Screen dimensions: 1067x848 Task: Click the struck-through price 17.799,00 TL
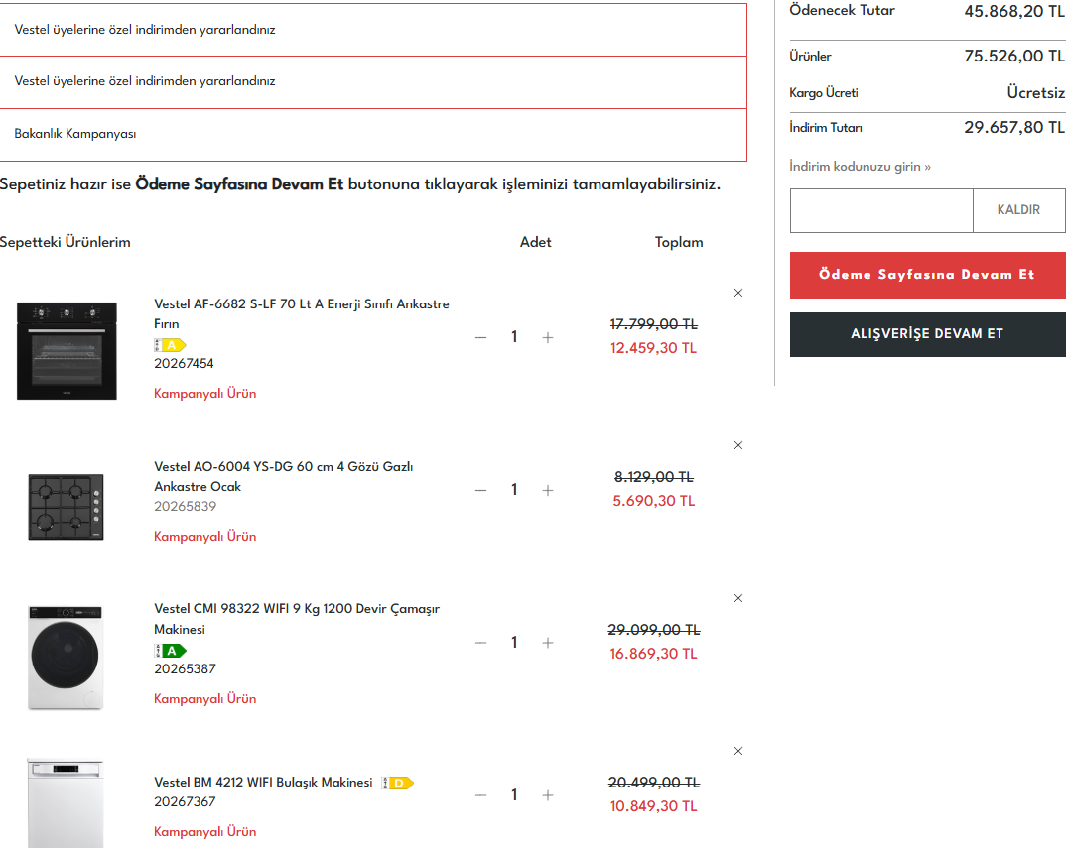coord(654,324)
